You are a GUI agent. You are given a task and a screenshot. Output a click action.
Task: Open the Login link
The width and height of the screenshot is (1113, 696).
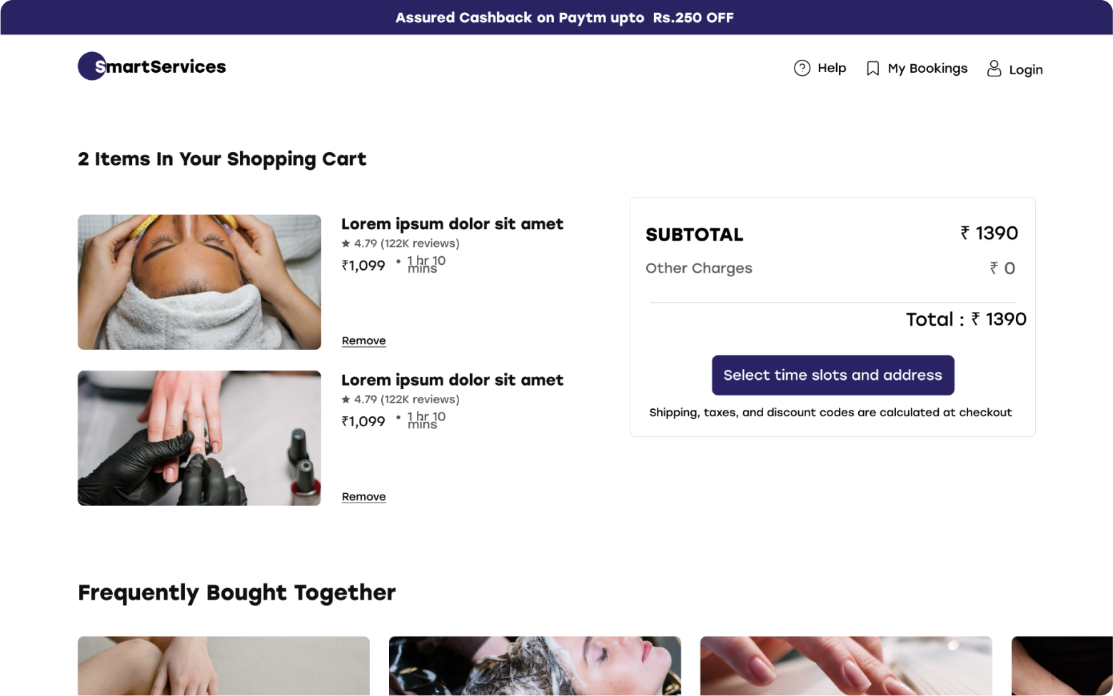pos(1025,70)
